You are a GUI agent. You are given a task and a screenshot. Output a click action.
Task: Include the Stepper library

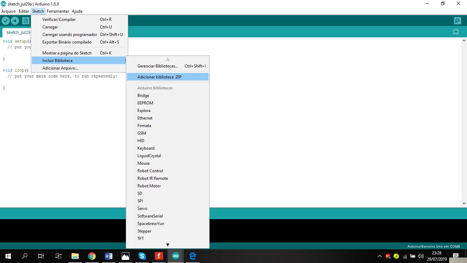click(x=168, y=231)
